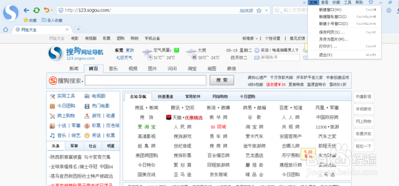Image resolution: width=399 pixels, height=186 pixels.
Task: Click the 个性设置 link
Action: [272, 38]
